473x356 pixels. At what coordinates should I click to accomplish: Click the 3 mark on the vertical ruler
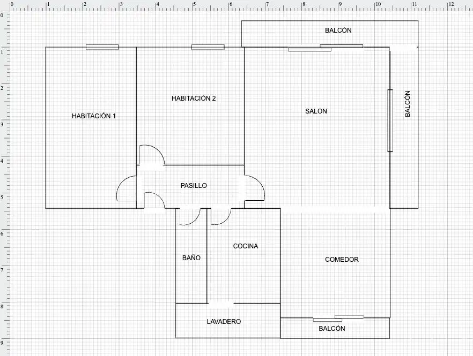2,124
